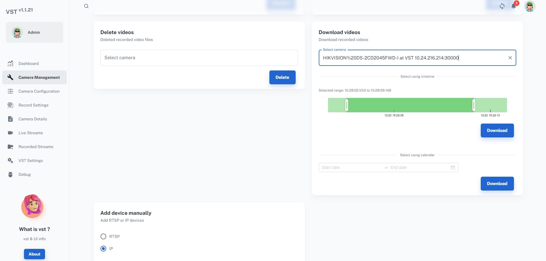The height and width of the screenshot is (261, 546).
Task: Open user avatar in top bar
Action: pos(530,6)
